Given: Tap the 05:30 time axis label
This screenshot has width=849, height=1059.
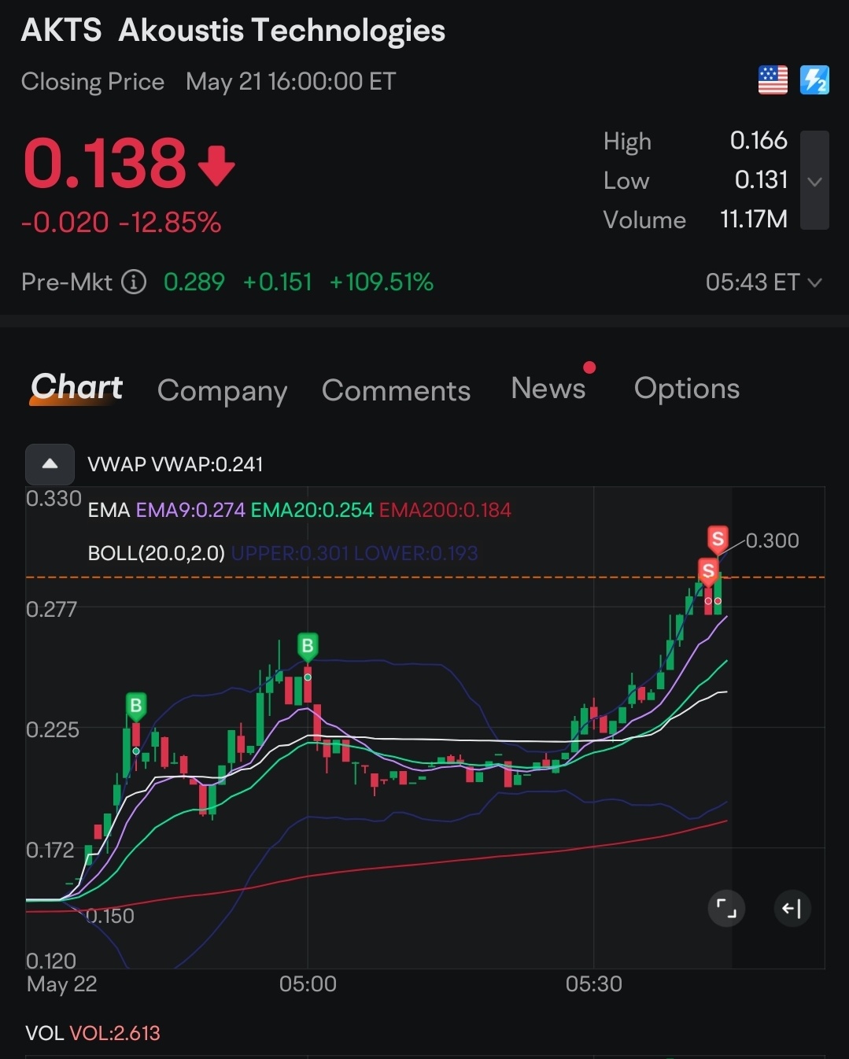Looking at the screenshot, I should 594,984.
